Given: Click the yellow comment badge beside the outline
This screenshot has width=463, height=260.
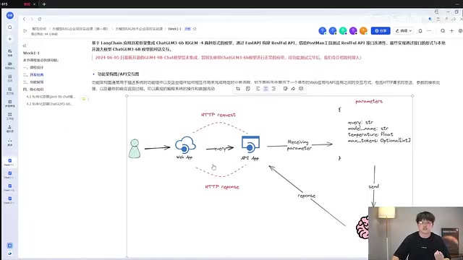Looking at the screenshot, I should click(85, 99).
